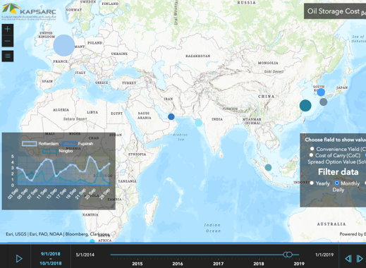Open the layer list menu icon
This screenshot has width=366, height=268.
pyautogui.click(x=8, y=56)
